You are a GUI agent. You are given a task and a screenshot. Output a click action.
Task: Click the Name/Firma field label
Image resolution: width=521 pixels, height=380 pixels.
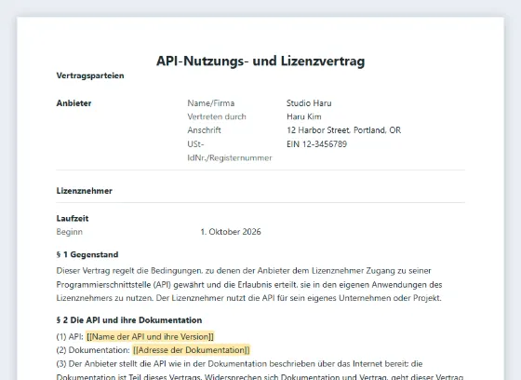point(211,103)
